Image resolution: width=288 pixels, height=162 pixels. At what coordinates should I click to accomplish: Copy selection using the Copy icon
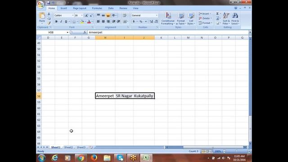coord(49,18)
